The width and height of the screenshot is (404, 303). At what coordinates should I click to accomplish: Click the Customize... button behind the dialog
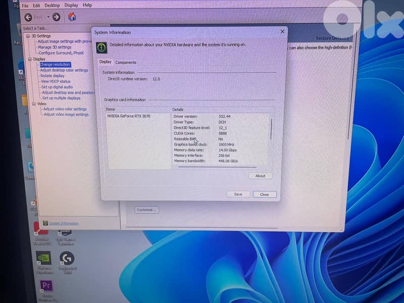146,210
